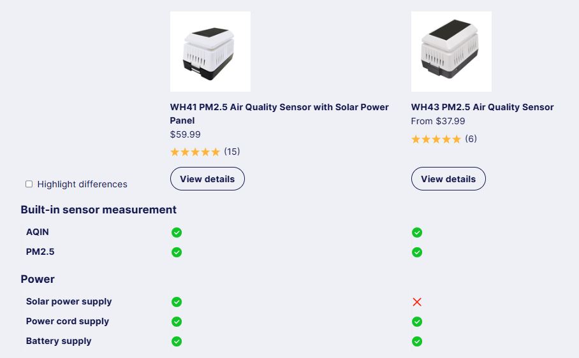Click WH41 battery supply checkmark
This screenshot has height=358, width=579.
coord(177,341)
